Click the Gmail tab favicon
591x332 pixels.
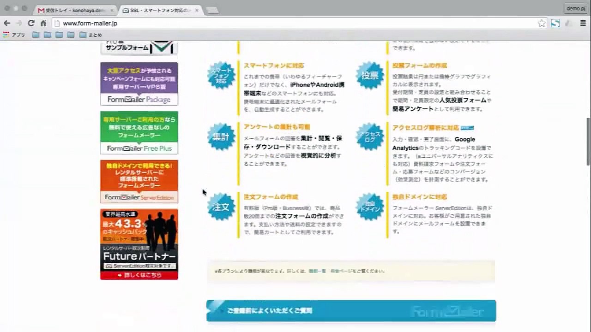(x=41, y=10)
